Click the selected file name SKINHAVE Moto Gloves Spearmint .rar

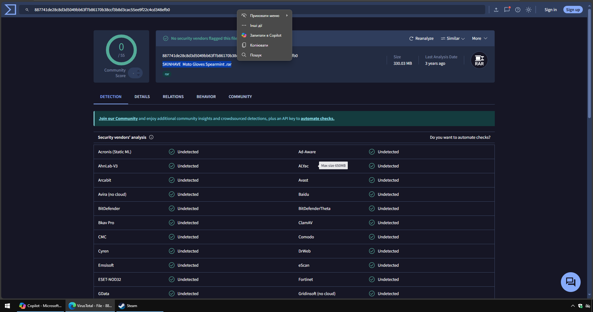197,64
